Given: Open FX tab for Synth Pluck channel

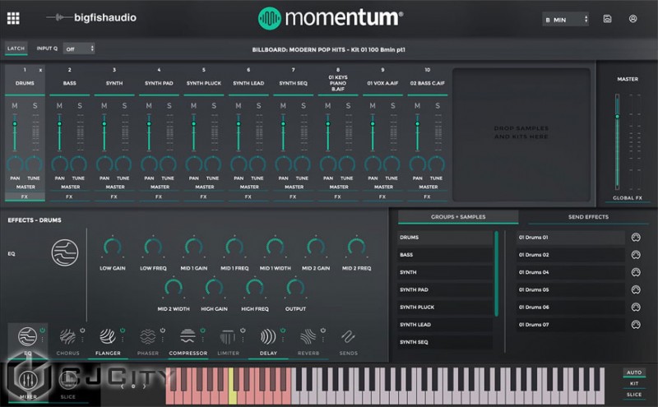Looking at the screenshot, I should tap(203, 197).
